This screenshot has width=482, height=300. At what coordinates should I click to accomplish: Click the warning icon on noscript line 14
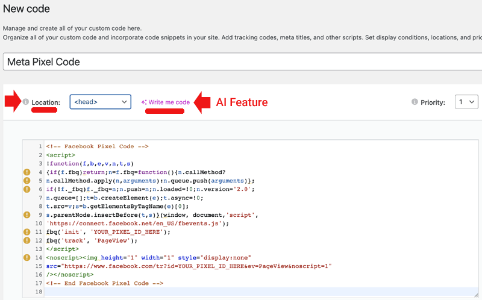point(27,257)
